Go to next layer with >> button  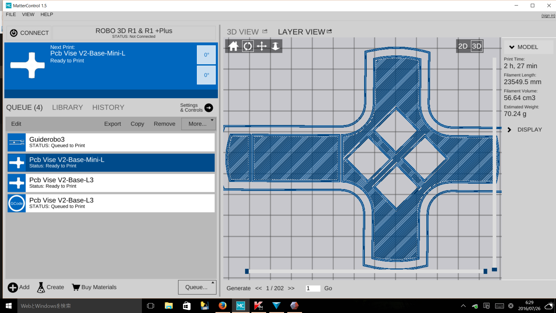[x=291, y=288]
